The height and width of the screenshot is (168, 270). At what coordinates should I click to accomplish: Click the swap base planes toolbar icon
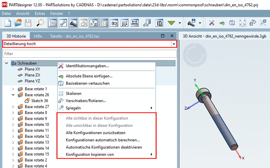tap(232, 23)
